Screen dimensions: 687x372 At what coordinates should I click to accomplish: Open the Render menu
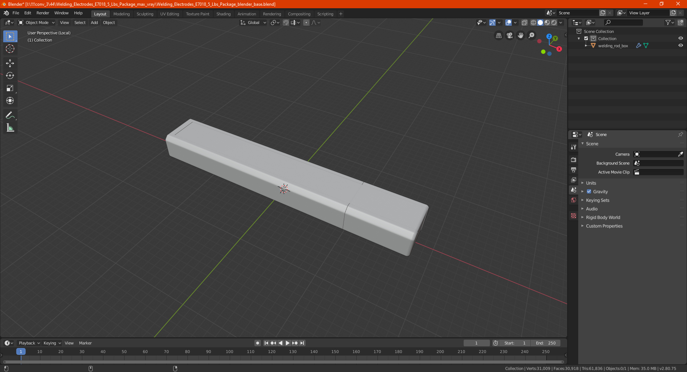click(43, 13)
